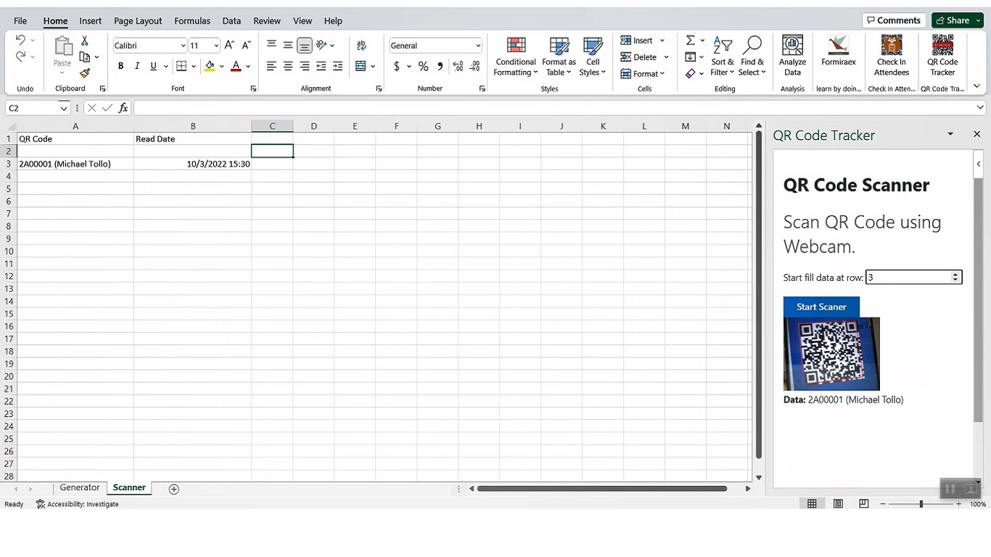Open the General number format dropdown
991x557 pixels.
coord(478,46)
